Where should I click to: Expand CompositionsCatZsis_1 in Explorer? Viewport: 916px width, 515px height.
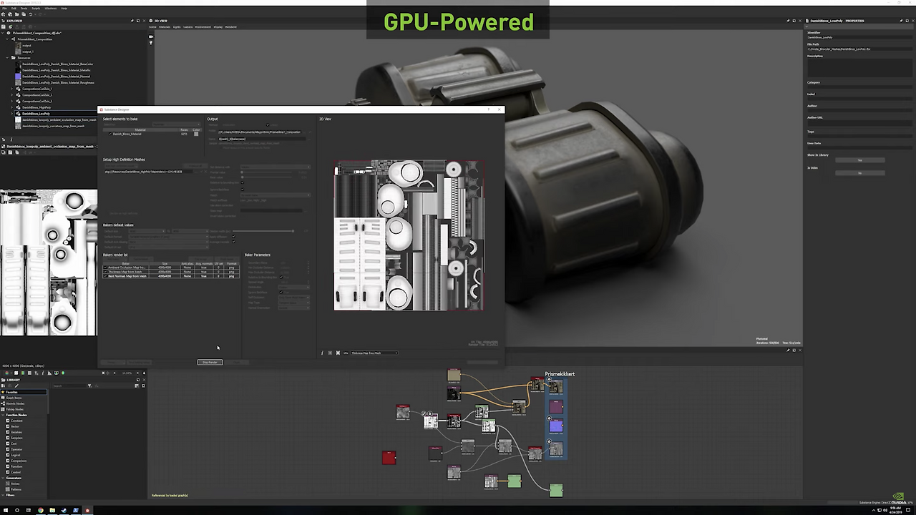[13, 89]
